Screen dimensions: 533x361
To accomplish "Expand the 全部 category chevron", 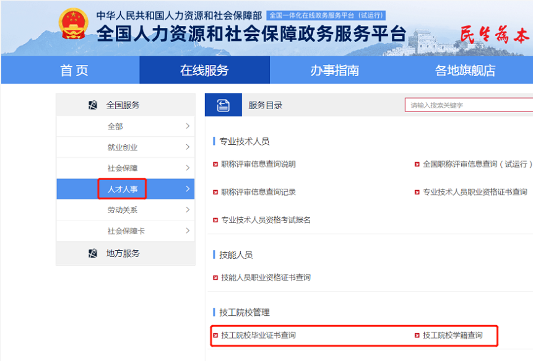I will click(x=188, y=126).
